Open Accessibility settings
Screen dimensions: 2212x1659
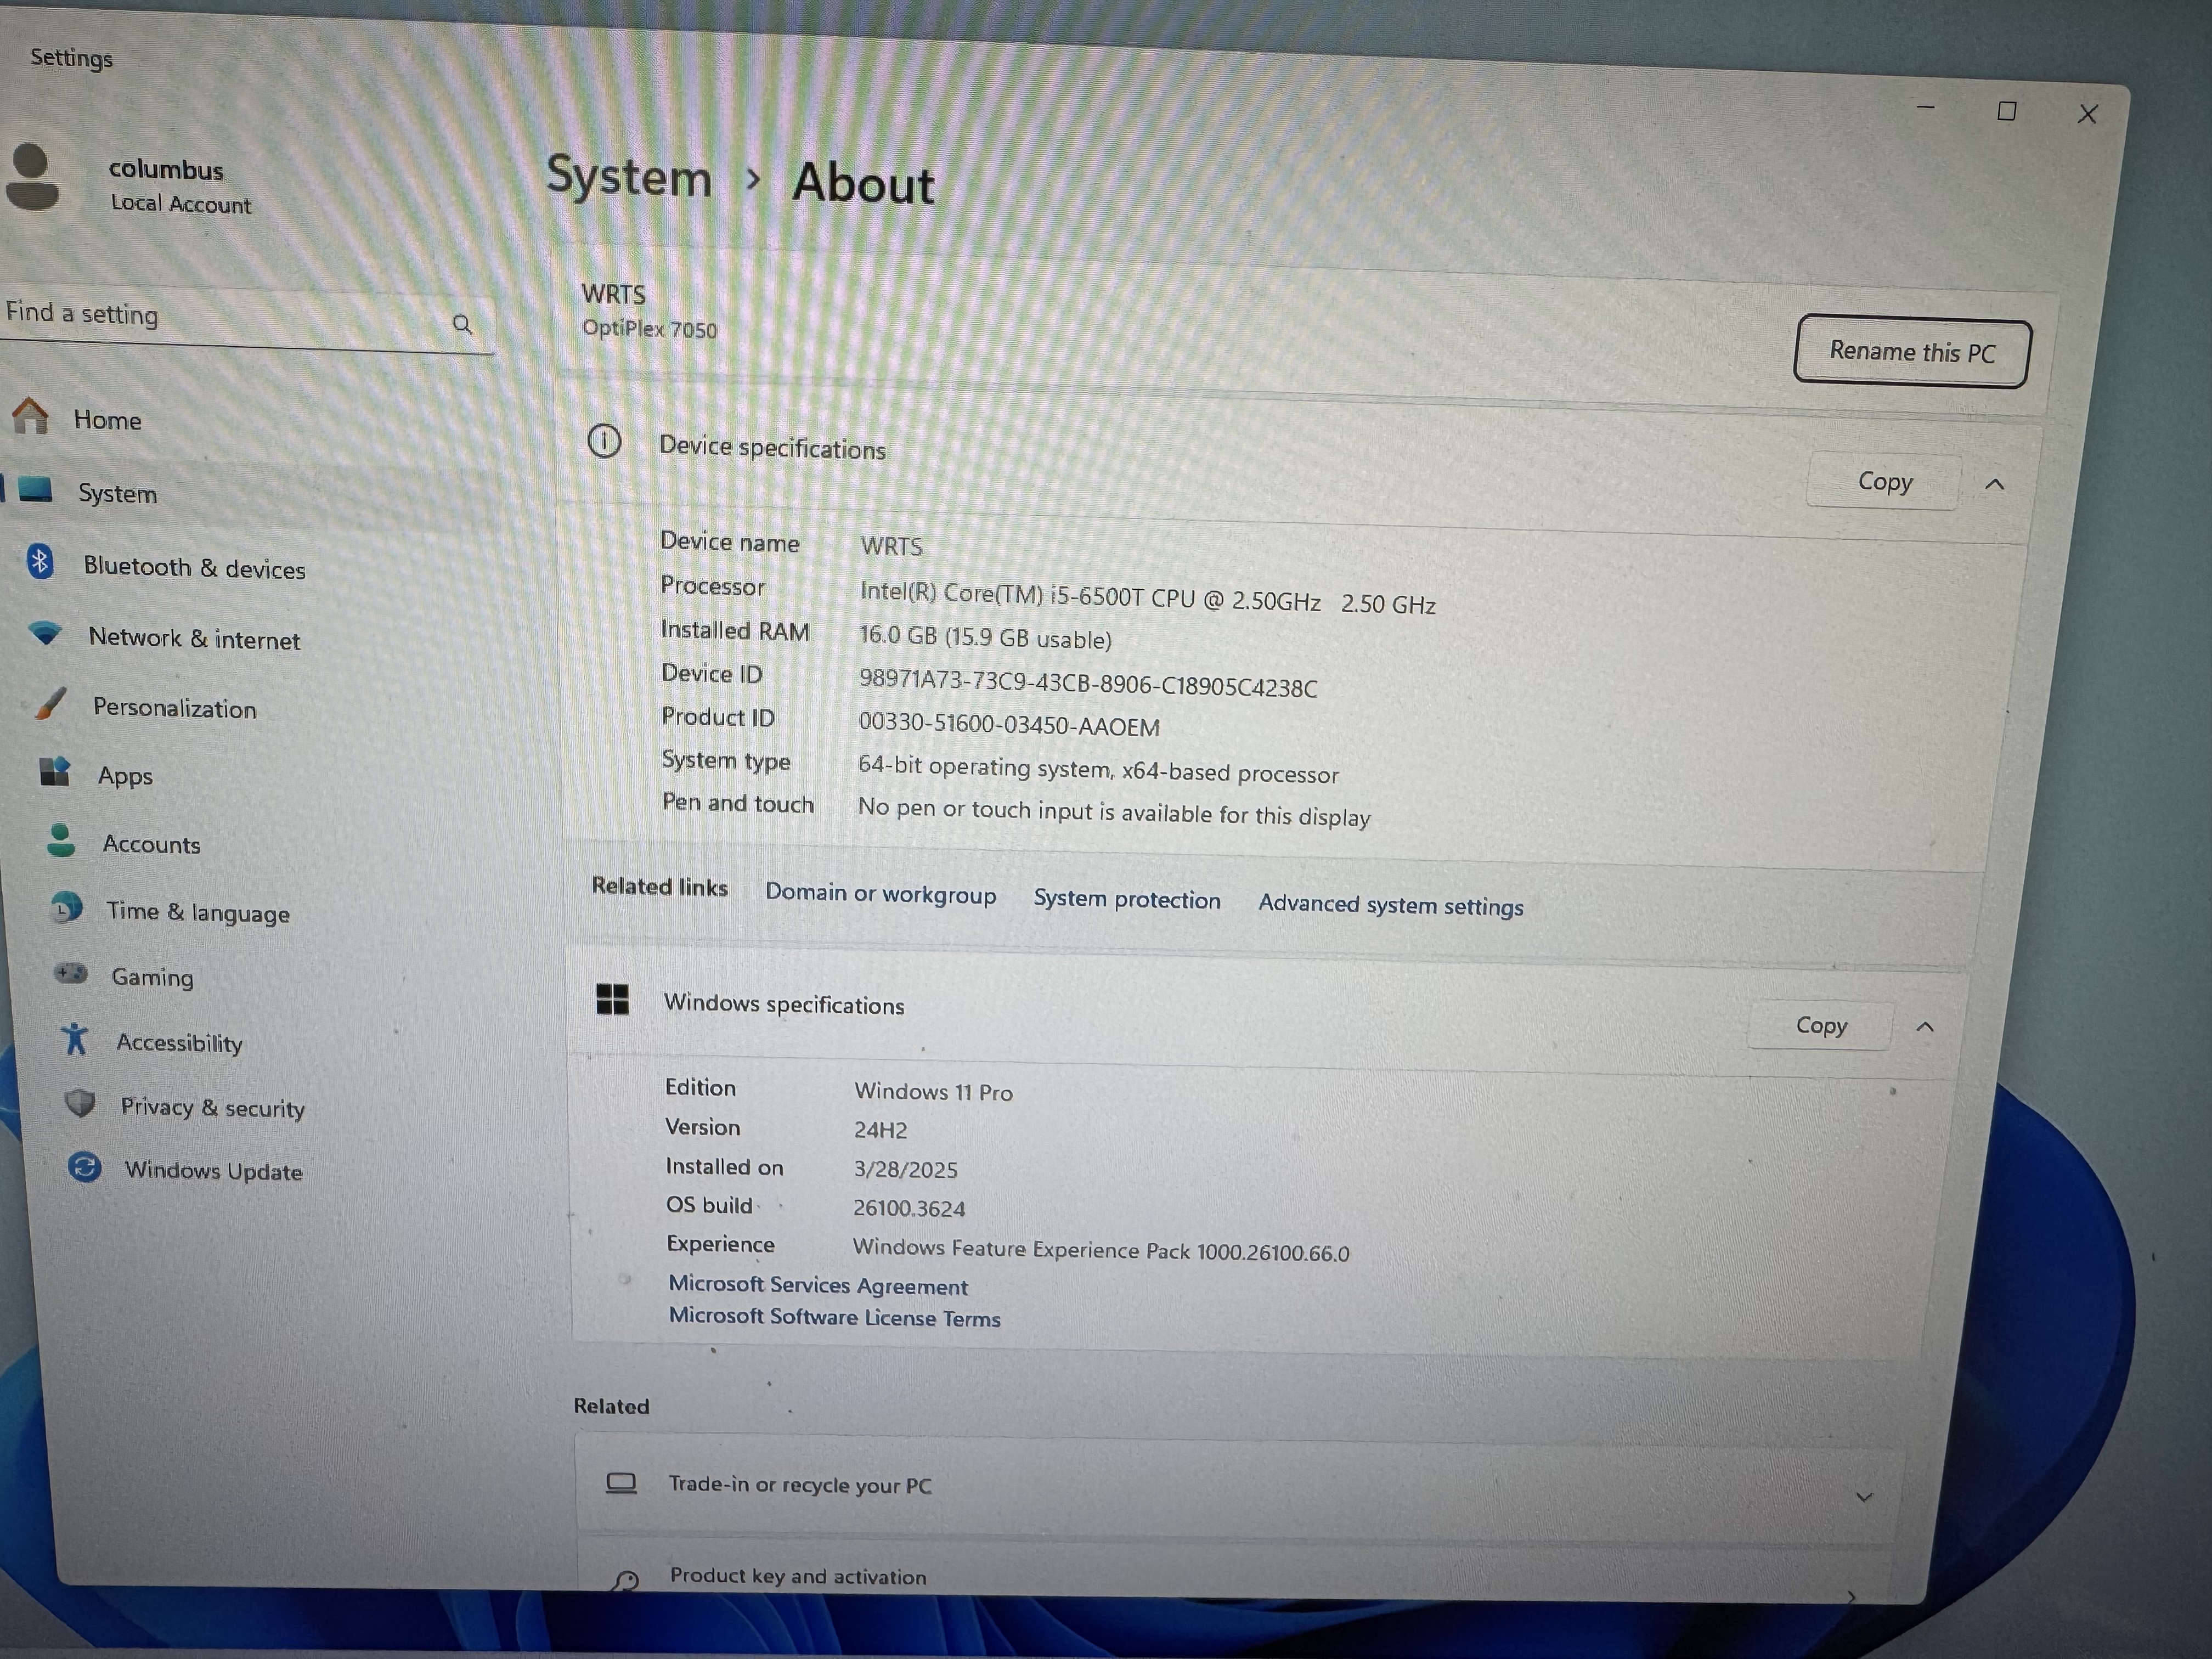pos(179,1043)
